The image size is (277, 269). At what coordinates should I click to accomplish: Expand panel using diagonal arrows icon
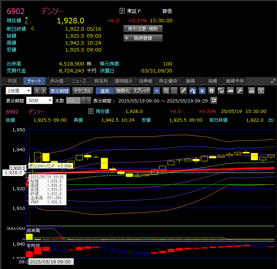pos(273,81)
